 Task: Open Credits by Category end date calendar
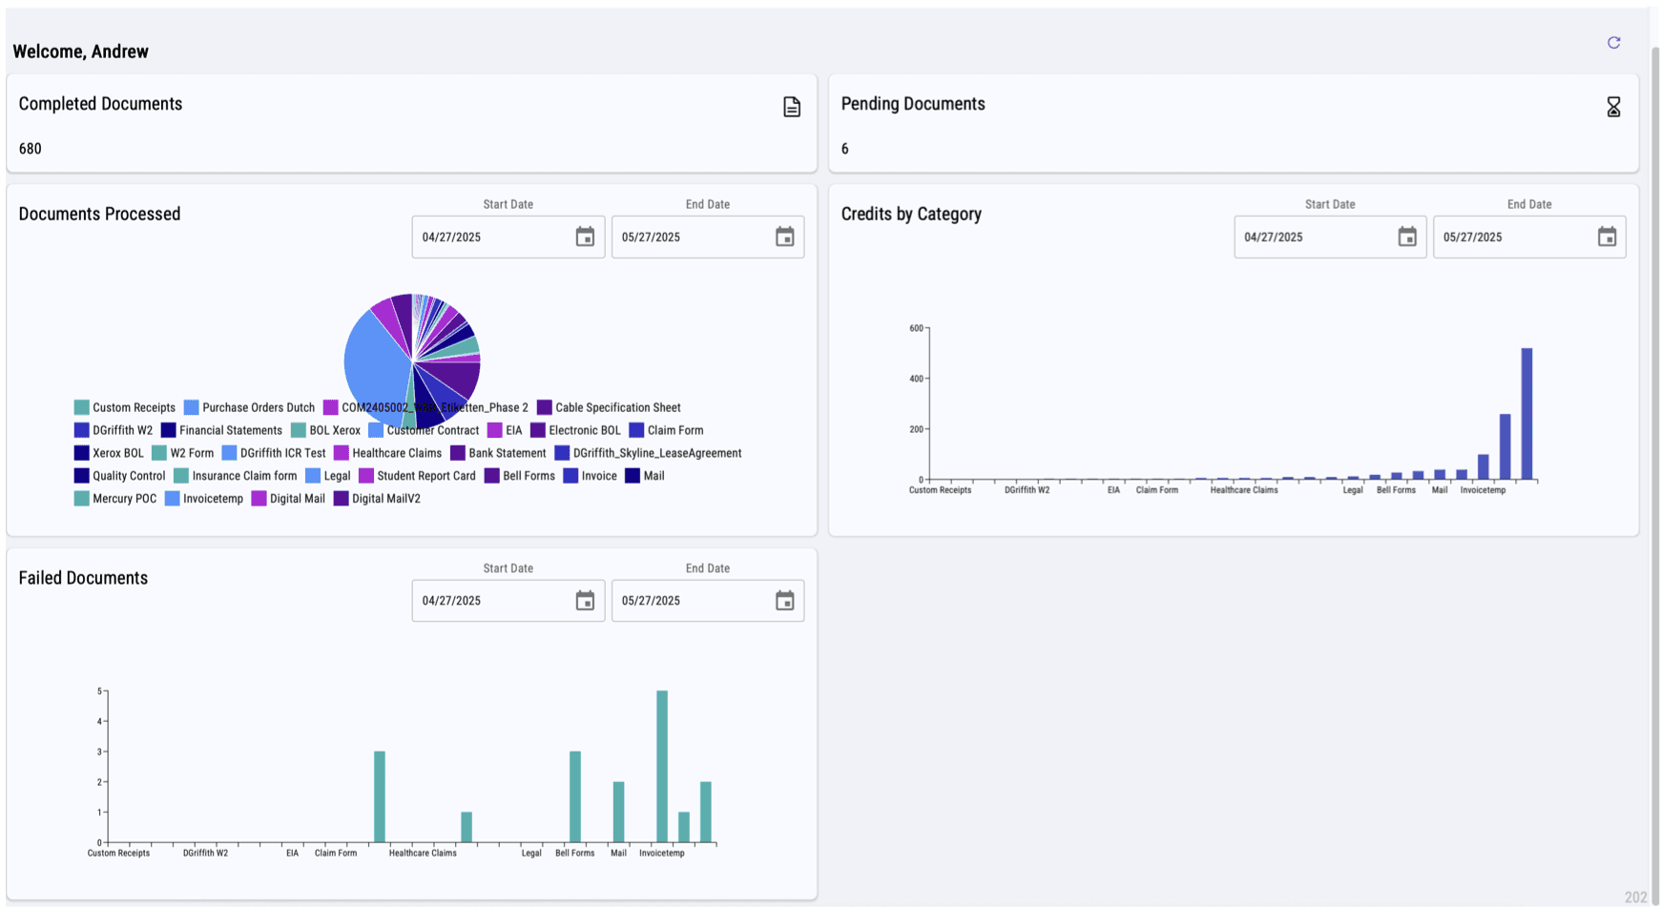(1607, 237)
